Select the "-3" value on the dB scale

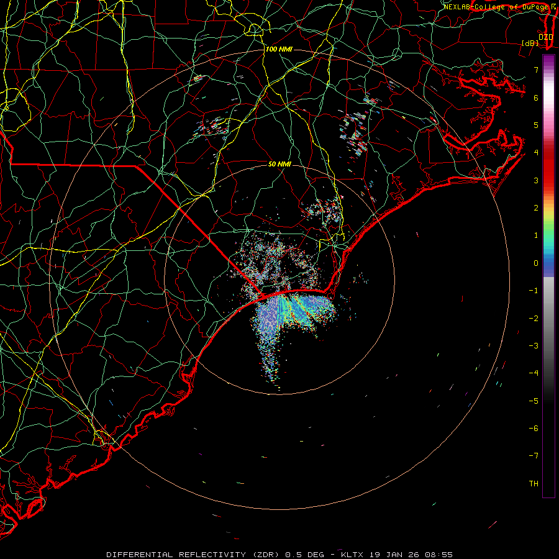[534, 346]
